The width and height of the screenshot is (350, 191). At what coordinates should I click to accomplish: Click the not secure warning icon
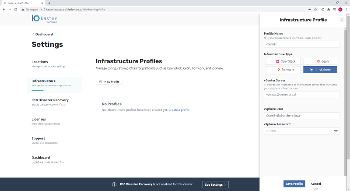click(x=23, y=9)
